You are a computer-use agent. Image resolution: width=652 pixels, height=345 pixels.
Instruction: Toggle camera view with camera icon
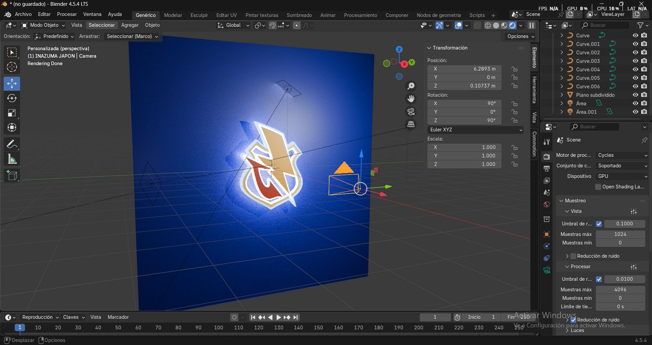[411, 111]
